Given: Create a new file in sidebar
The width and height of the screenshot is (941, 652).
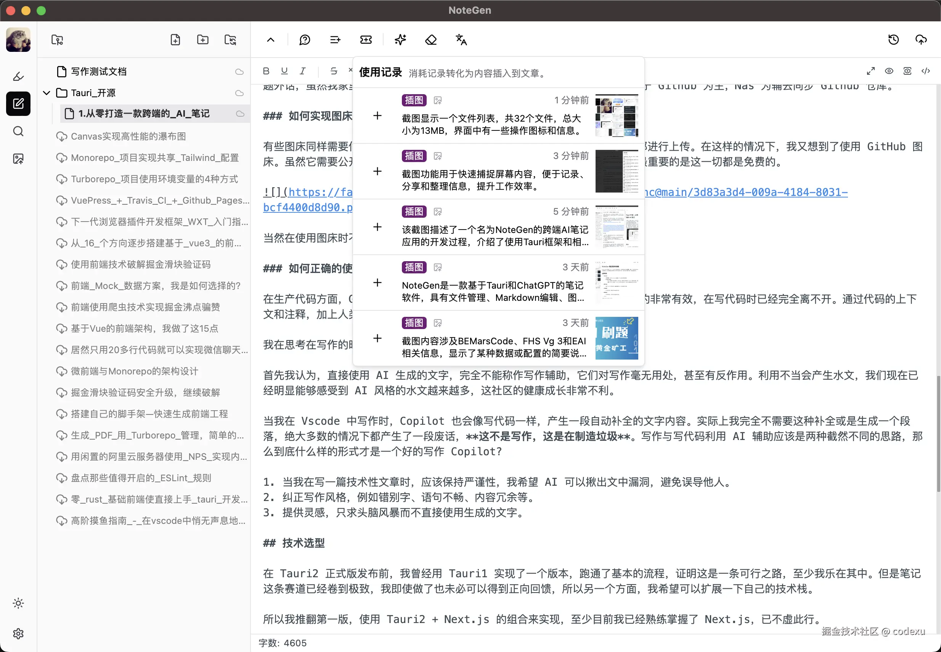Looking at the screenshot, I should 175,40.
